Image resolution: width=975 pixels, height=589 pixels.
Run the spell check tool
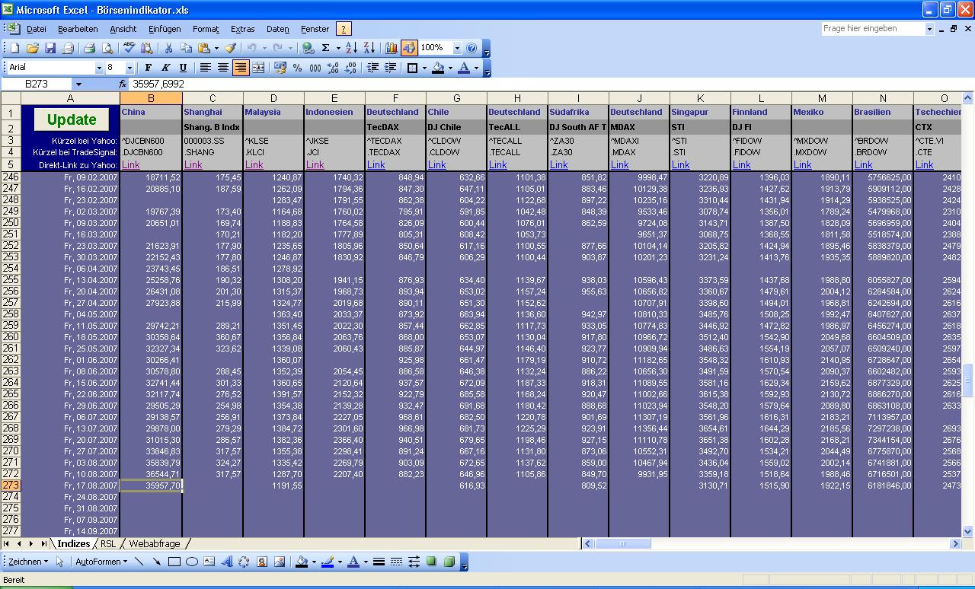[x=129, y=48]
